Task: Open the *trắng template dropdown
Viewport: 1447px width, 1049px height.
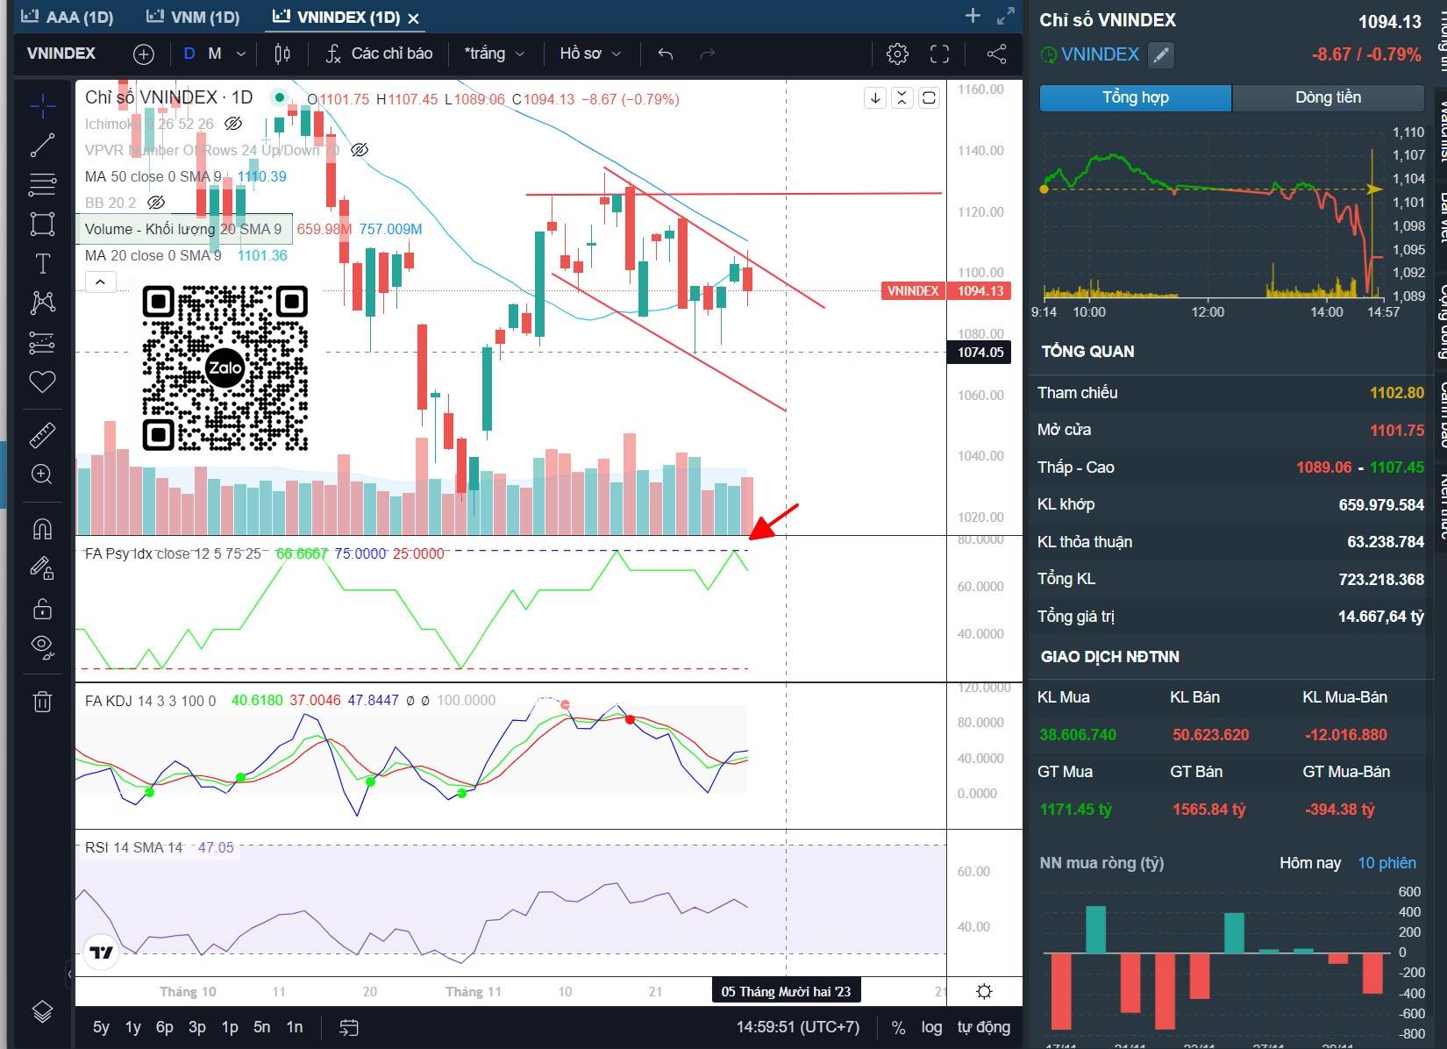Action: pyautogui.click(x=495, y=54)
